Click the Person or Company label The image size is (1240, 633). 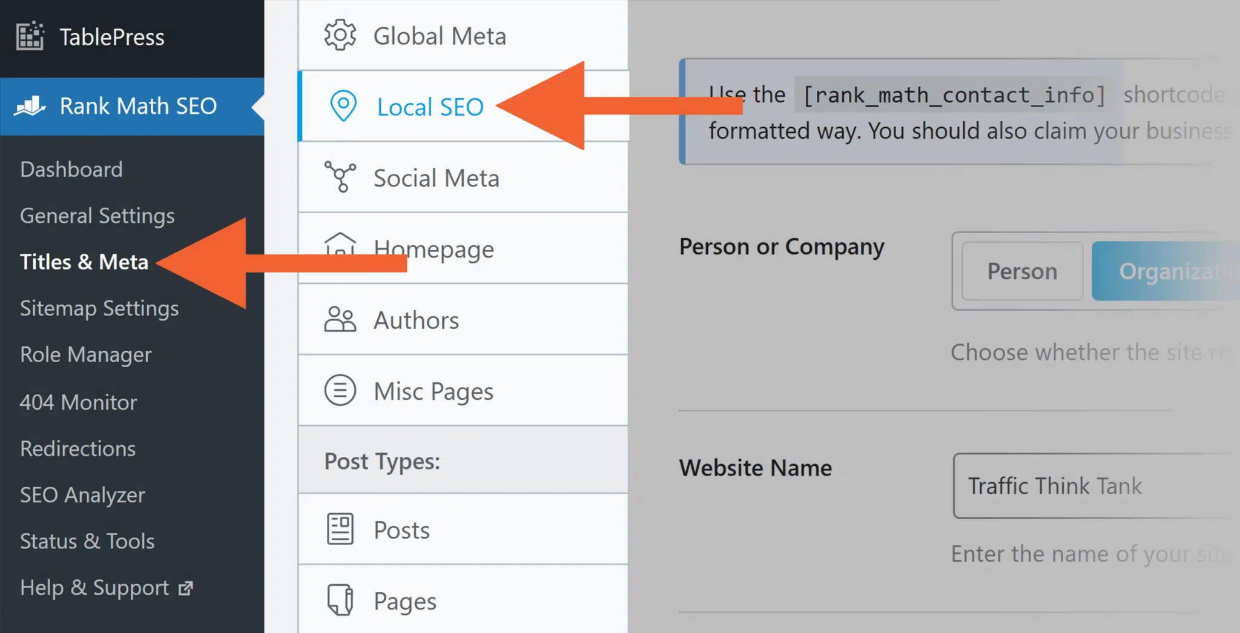click(782, 247)
